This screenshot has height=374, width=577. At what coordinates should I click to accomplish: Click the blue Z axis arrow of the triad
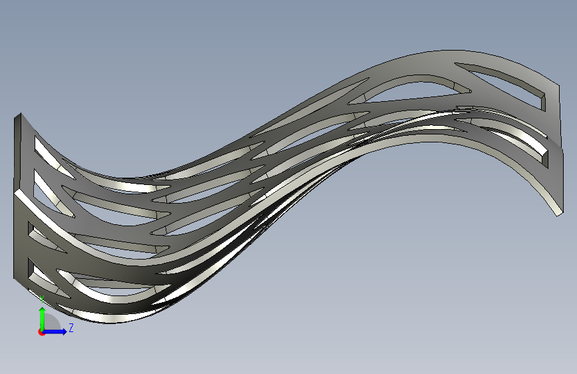pyautogui.click(x=55, y=331)
